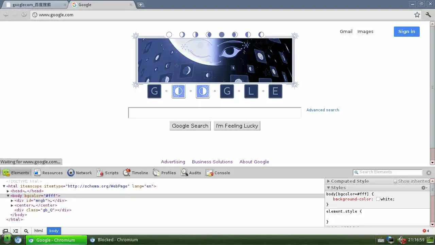Image resolution: width=435 pixels, height=245 pixels.
Task: Click the volume tray icon
Action: pos(402,240)
